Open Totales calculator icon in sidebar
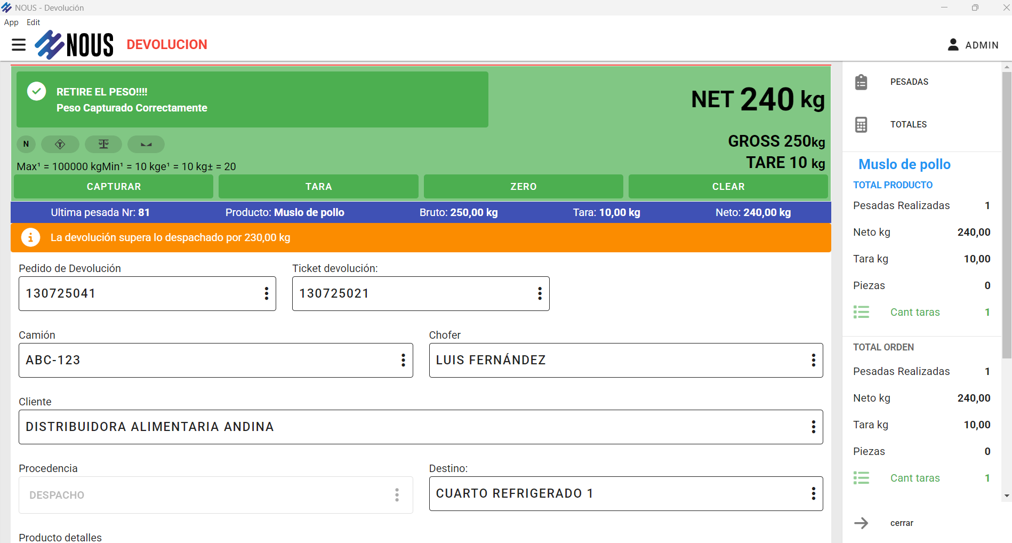 (861, 125)
